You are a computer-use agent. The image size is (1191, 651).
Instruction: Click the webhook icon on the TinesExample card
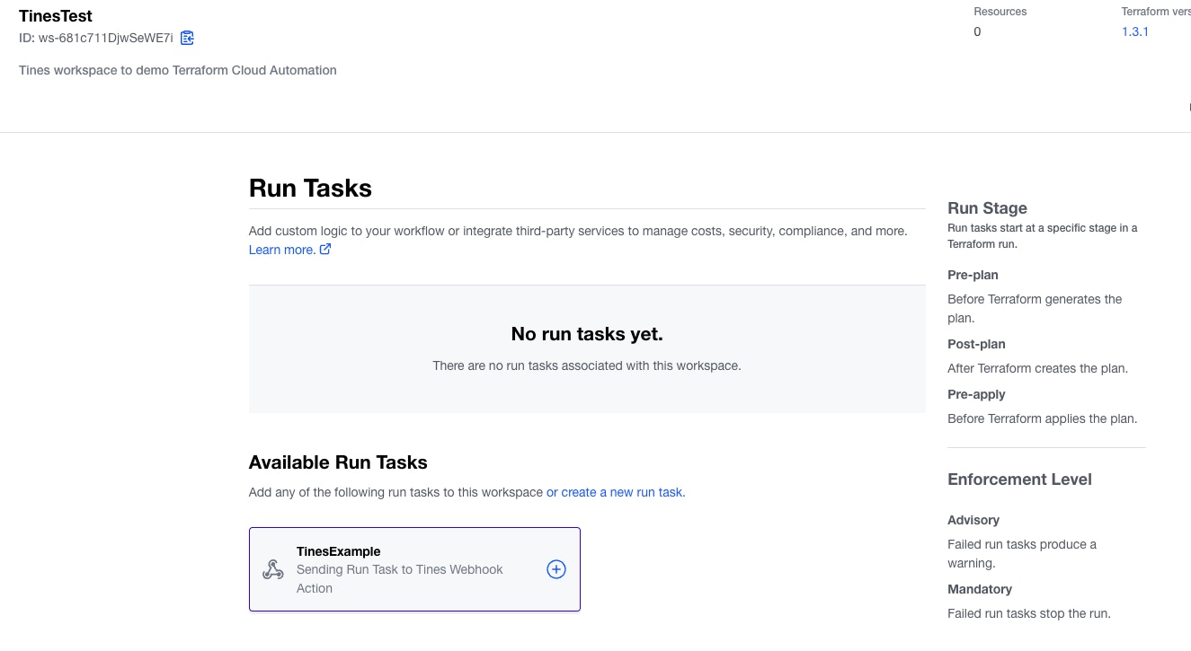tap(273, 569)
